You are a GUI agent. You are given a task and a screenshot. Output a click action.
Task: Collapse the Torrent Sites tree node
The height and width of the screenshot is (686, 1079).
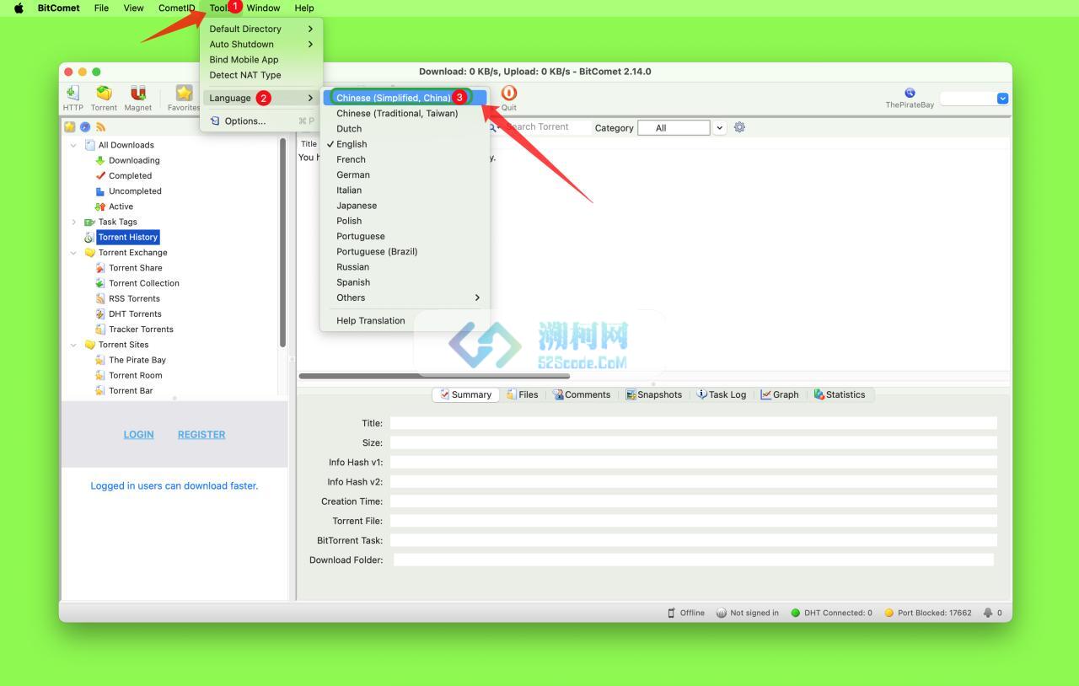pos(73,345)
